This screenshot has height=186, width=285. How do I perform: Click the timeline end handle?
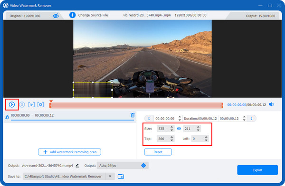pos(222,105)
